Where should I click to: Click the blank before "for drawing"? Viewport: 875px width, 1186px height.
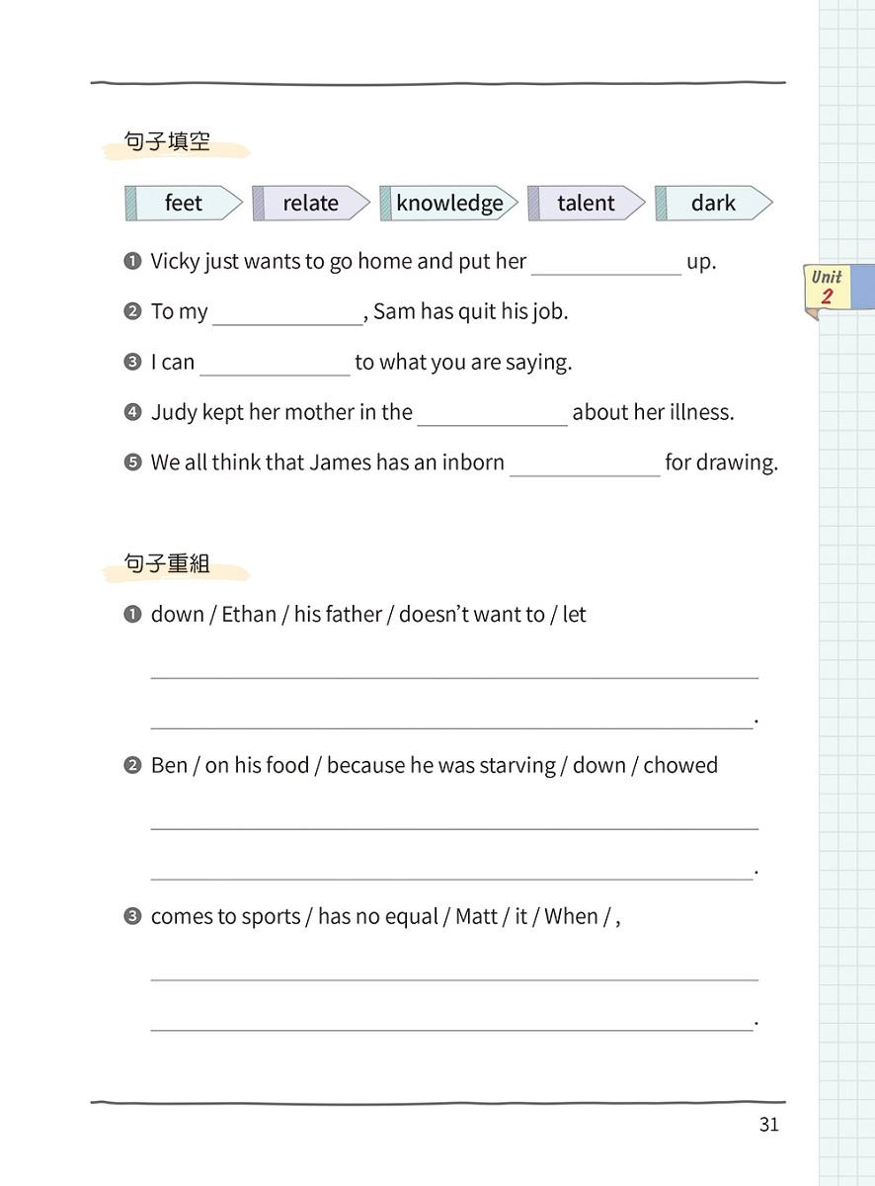tap(585, 466)
